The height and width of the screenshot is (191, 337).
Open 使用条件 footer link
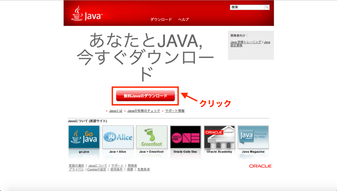point(117,169)
